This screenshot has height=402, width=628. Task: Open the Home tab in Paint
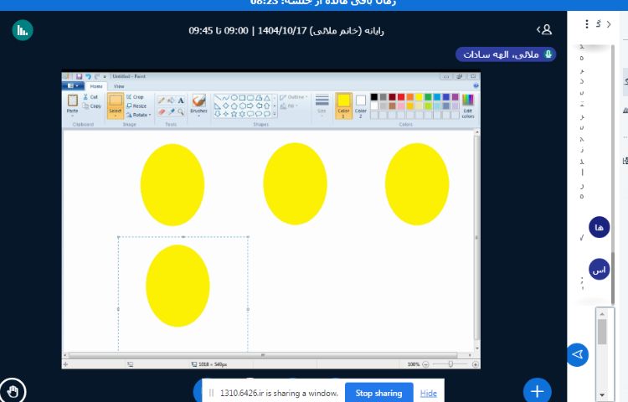[96, 86]
